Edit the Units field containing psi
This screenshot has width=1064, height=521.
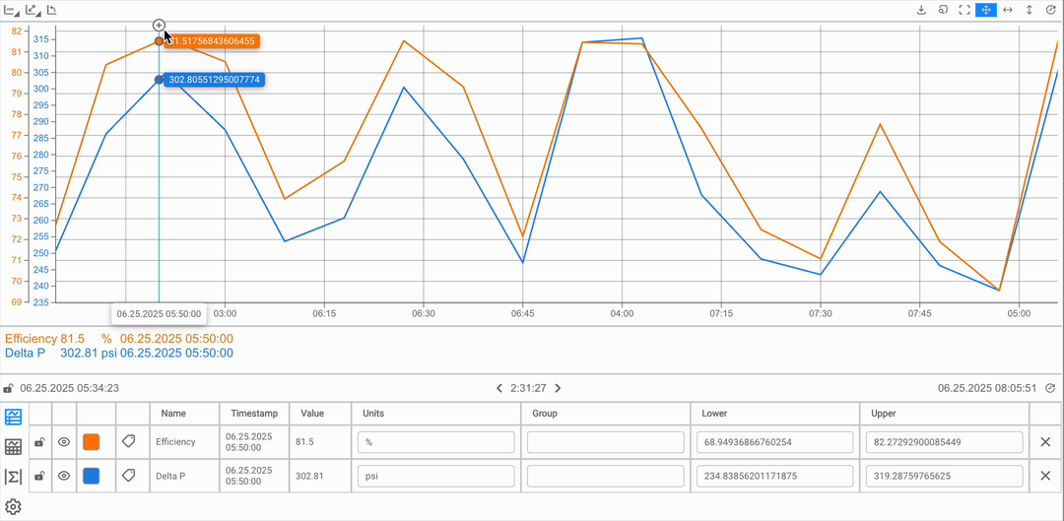[435, 477]
